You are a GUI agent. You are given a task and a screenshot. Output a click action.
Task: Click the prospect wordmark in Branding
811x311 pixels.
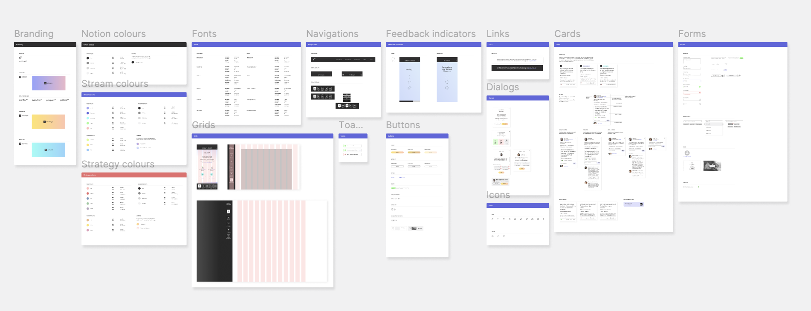[x=51, y=100]
